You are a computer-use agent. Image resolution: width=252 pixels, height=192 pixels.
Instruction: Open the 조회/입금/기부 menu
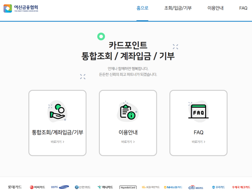click(x=178, y=8)
